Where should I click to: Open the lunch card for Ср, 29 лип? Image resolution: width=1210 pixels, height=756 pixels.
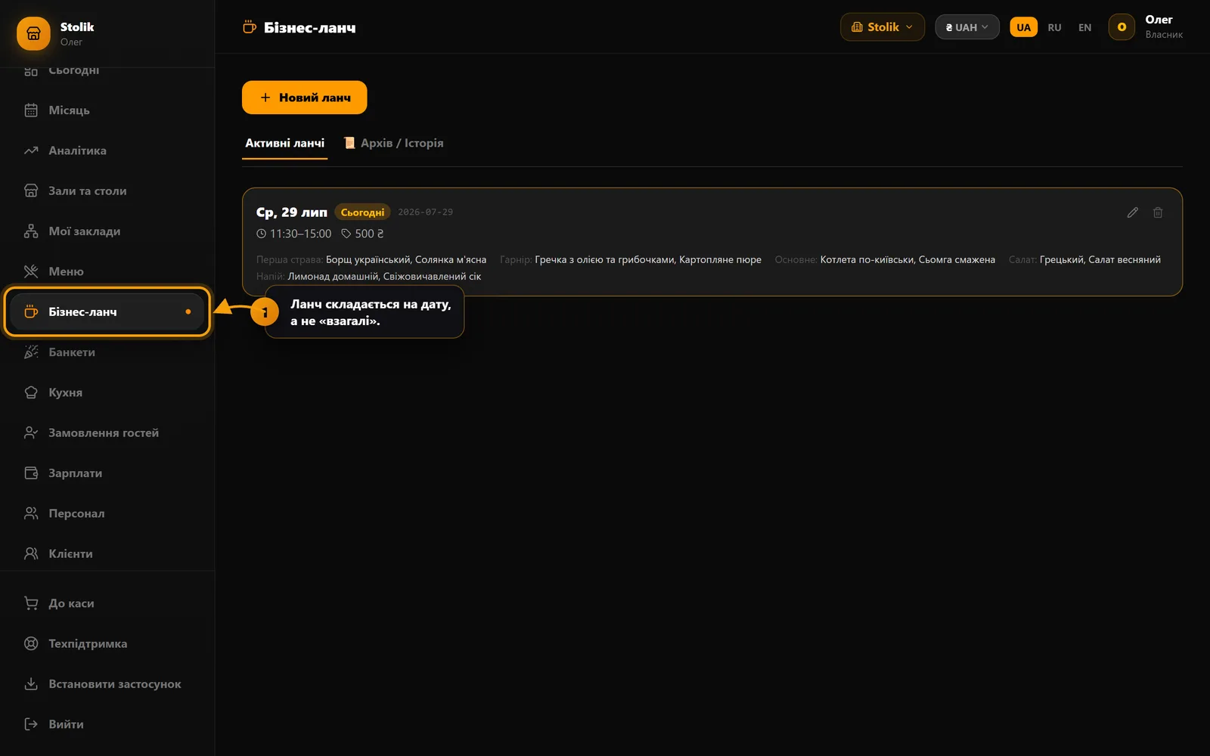coord(712,242)
